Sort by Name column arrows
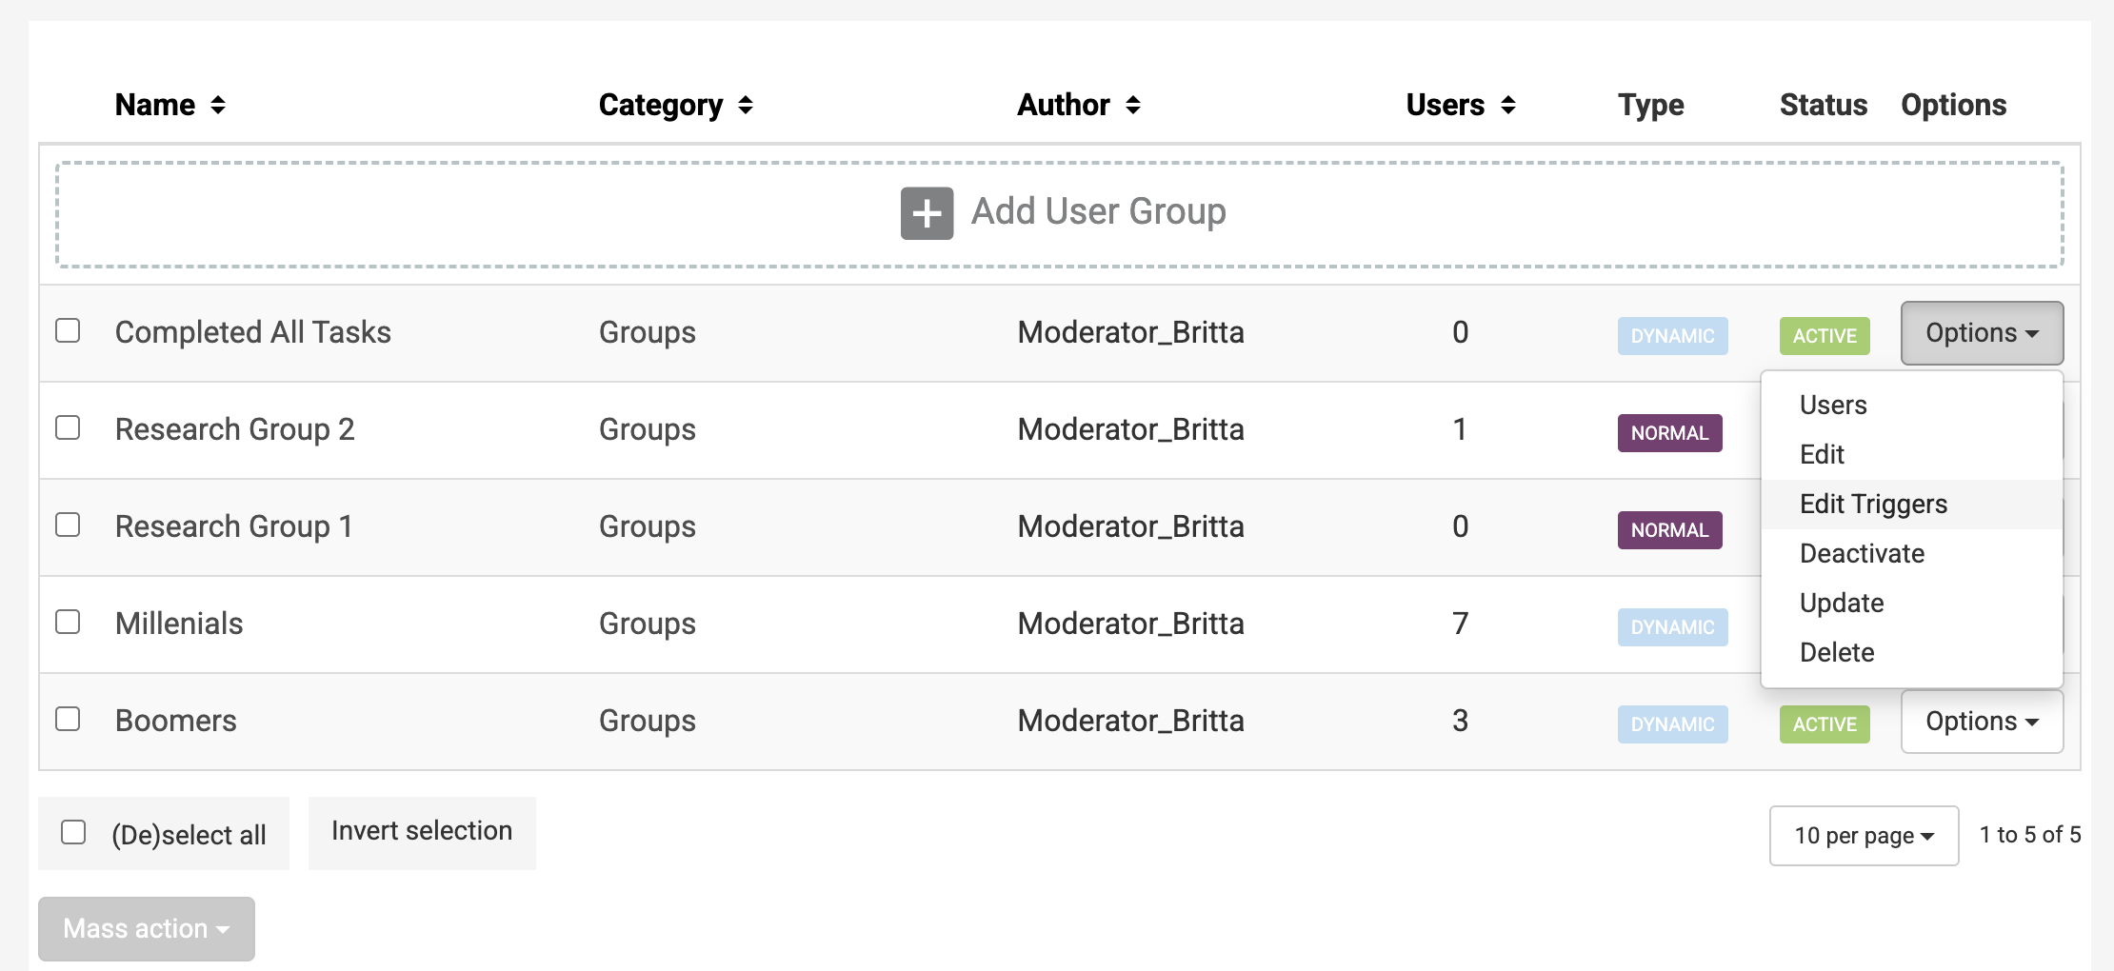 [x=218, y=105]
